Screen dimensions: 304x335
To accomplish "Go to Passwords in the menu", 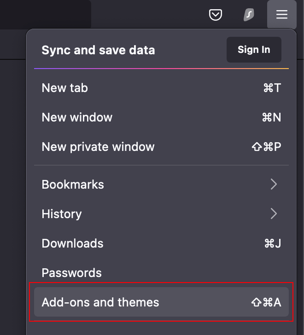I will pyautogui.click(x=71, y=273).
